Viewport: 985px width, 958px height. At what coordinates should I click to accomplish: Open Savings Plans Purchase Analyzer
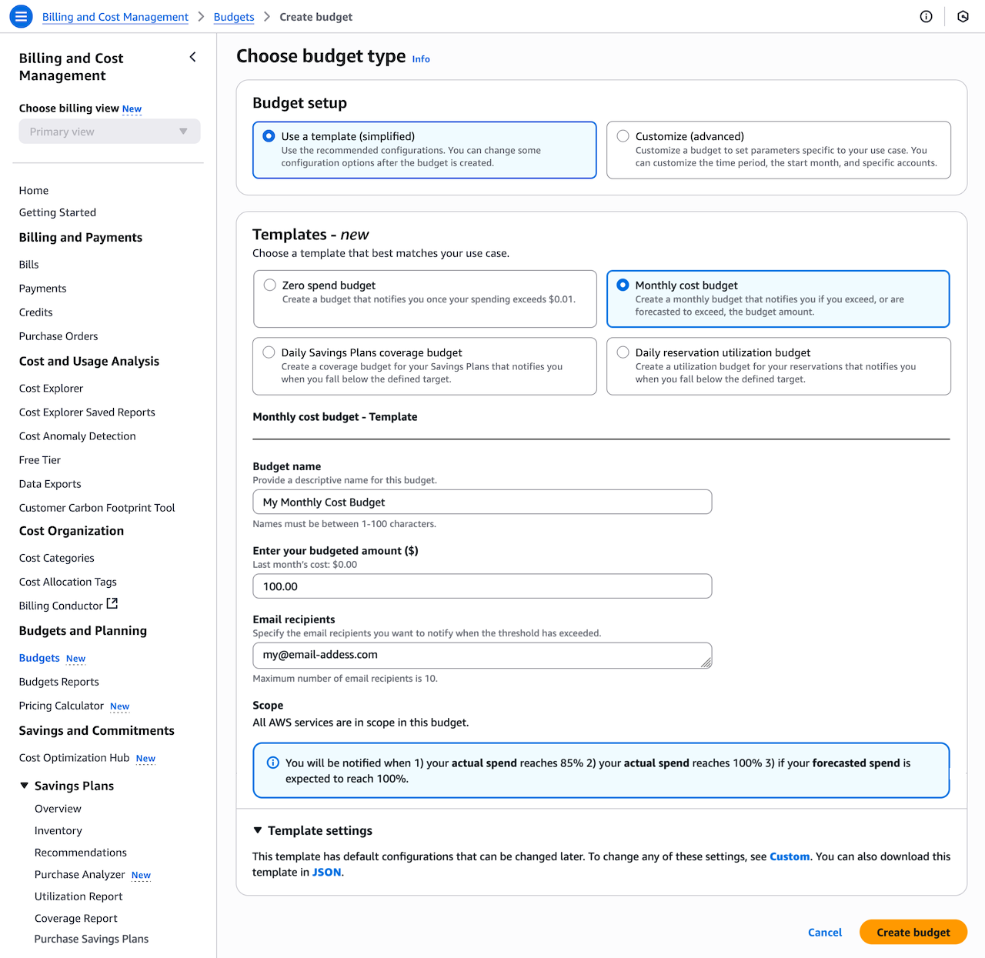pyautogui.click(x=80, y=875)
